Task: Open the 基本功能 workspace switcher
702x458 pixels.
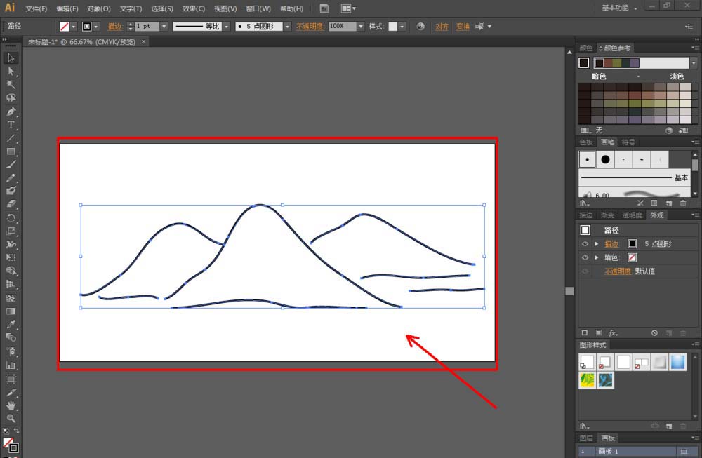Action: 619,8
